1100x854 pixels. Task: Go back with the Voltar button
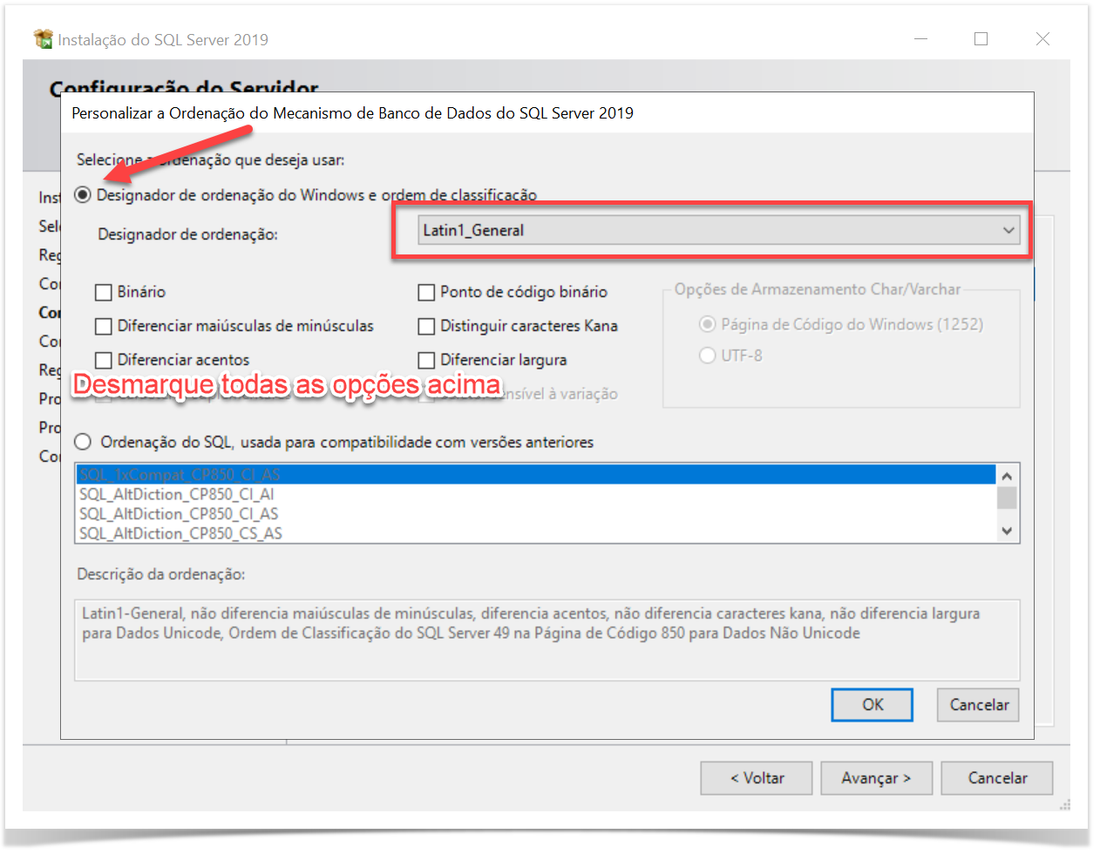coord(756,778)
